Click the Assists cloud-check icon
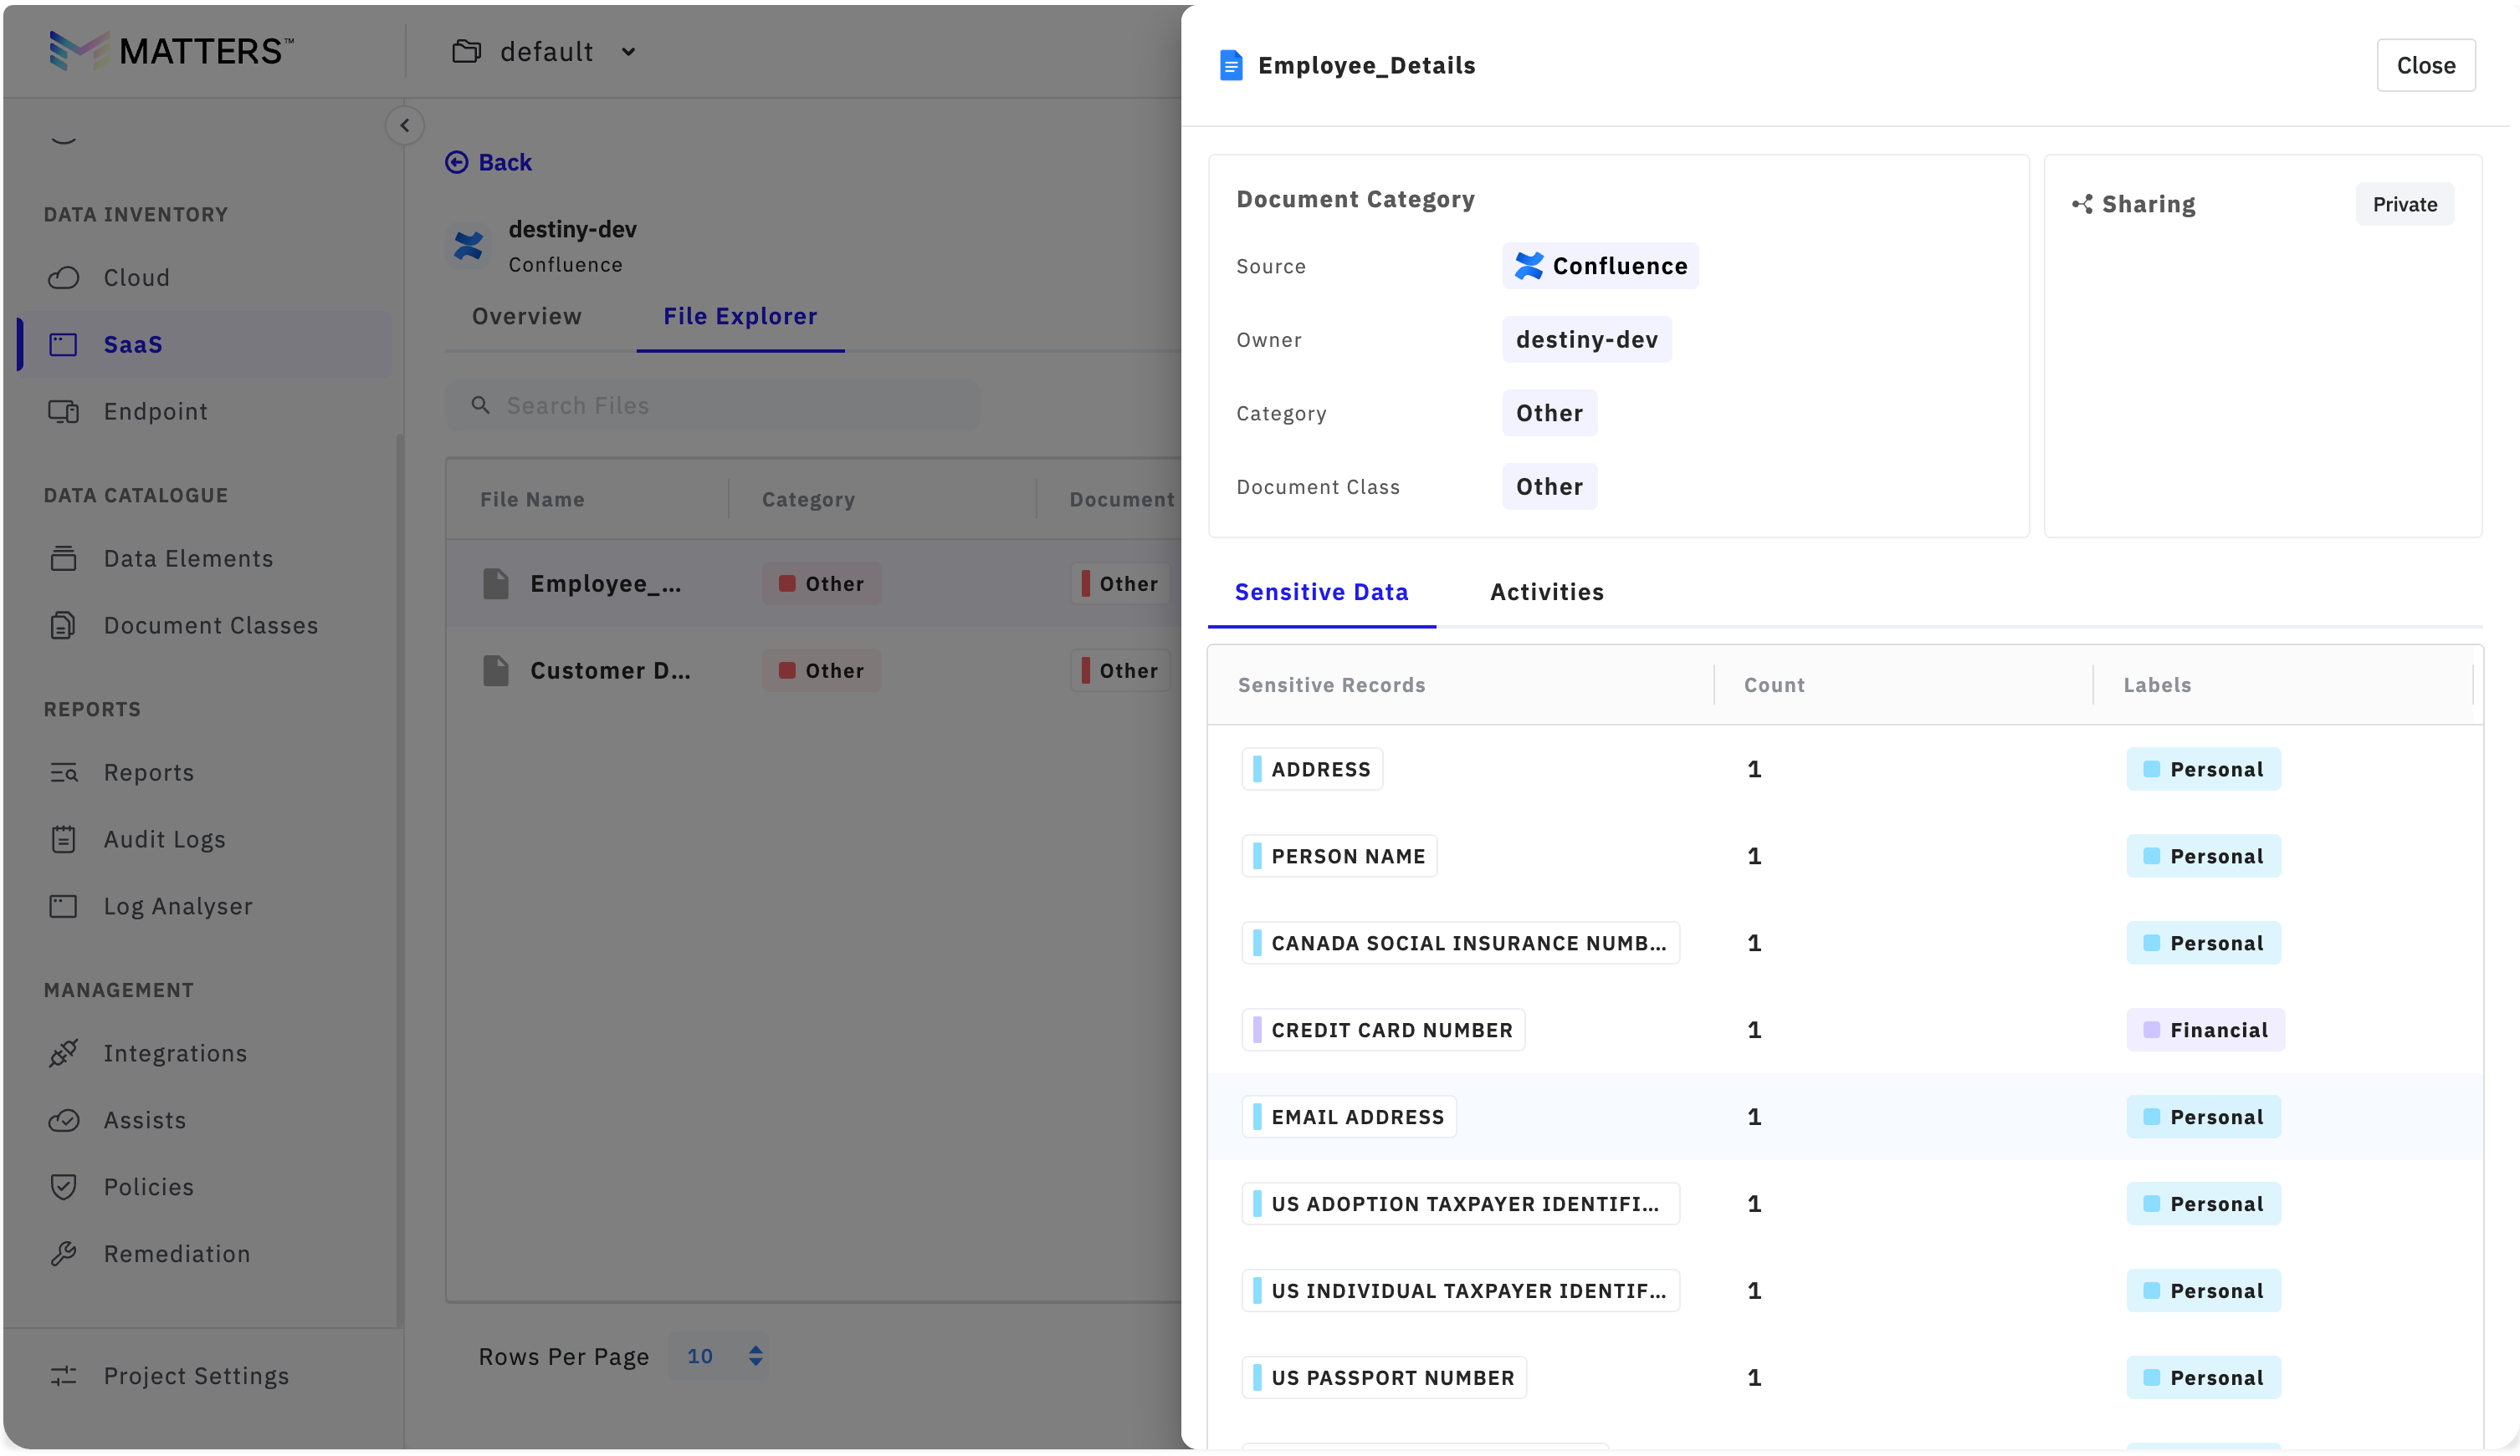This screenshot has height=1456, width=2520. (x=63, y=1119)
